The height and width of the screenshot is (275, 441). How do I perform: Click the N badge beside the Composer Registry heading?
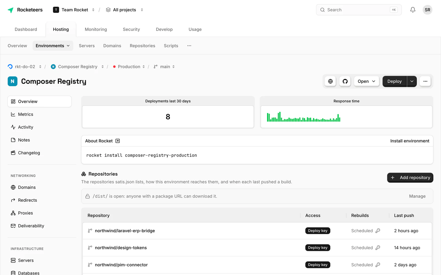click(13, 81)
